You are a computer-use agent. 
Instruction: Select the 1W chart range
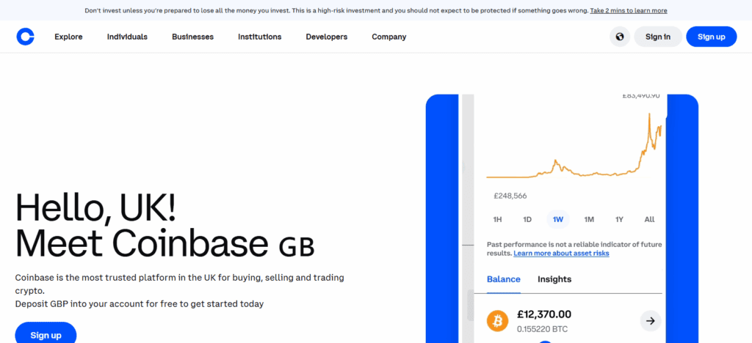(558, 220)
